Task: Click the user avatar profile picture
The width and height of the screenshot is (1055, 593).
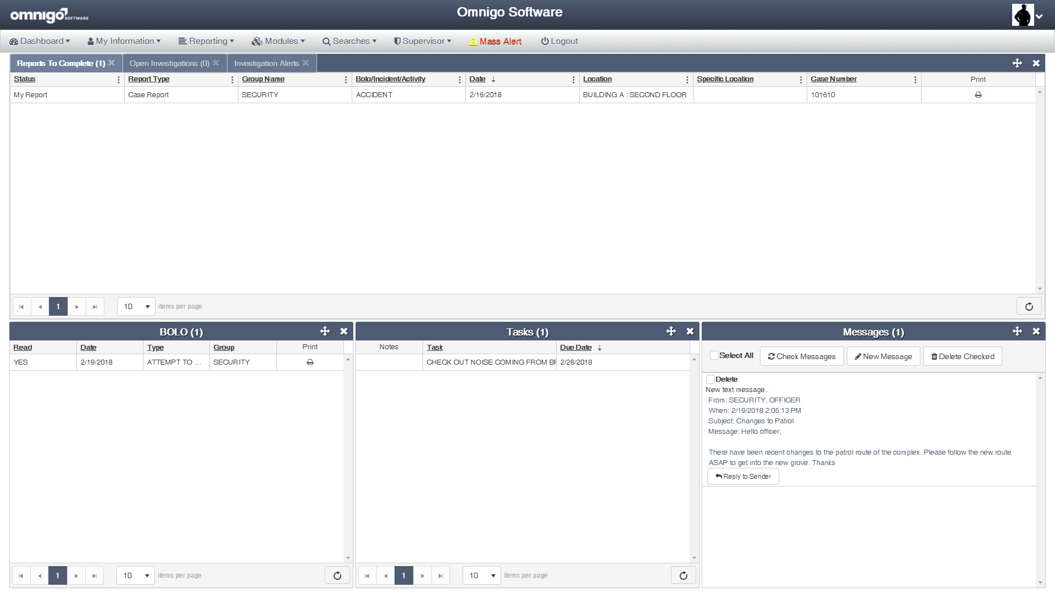Action: [1022, 15]
